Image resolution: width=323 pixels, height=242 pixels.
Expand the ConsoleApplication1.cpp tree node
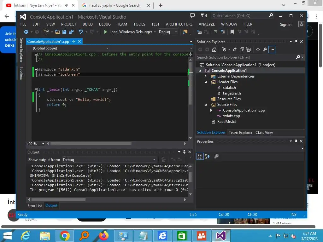point(211,110)
